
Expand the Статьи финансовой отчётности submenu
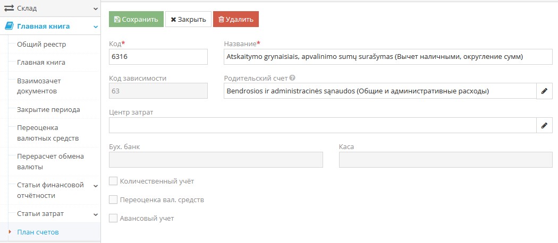(96, 186)
